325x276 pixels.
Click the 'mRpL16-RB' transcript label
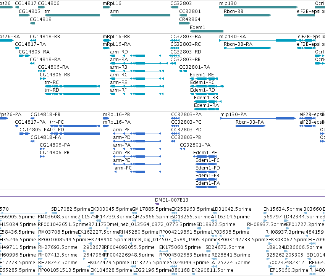(116, 37)
